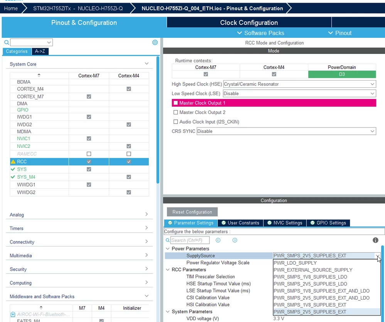This screenshot has width=385, height=322.
Task: Go to the next search result arrow
Action: point(235,240)
